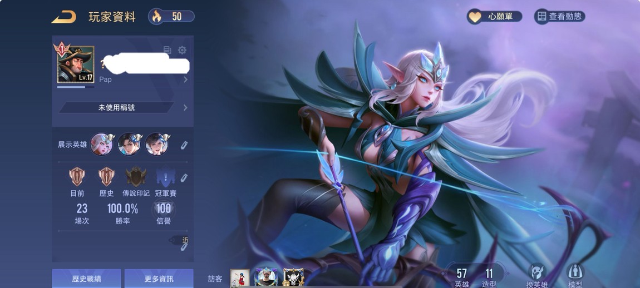Edit the bottom section pencil icon
640x288 pixels.
(184, 247)
